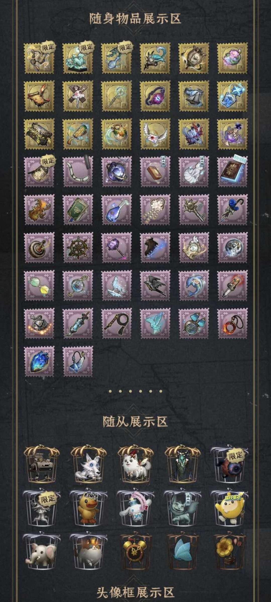Image resolution: width=271 pixels, height=602 pixels.
Task: Click the winged envelope accessory stamp
Action: pyautogui.click(x=155, y=134)
